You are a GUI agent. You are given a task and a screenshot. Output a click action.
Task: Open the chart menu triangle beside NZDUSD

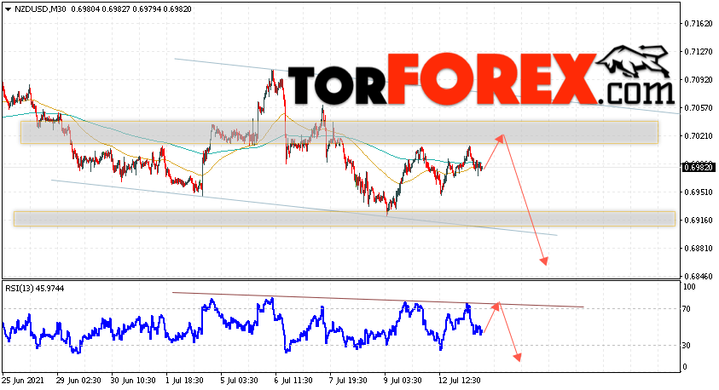pyautogui.click(x=8, y=9)
